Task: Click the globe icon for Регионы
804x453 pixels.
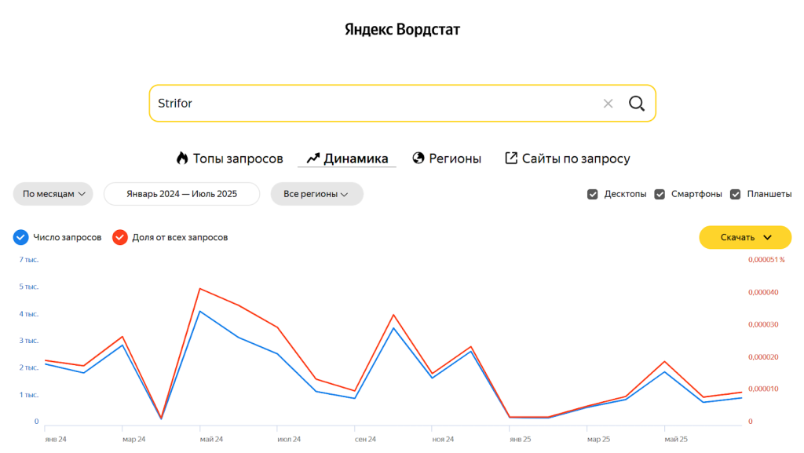Action: click(418, 158)
